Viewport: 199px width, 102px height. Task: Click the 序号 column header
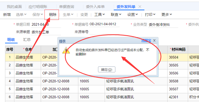[10, 50]
